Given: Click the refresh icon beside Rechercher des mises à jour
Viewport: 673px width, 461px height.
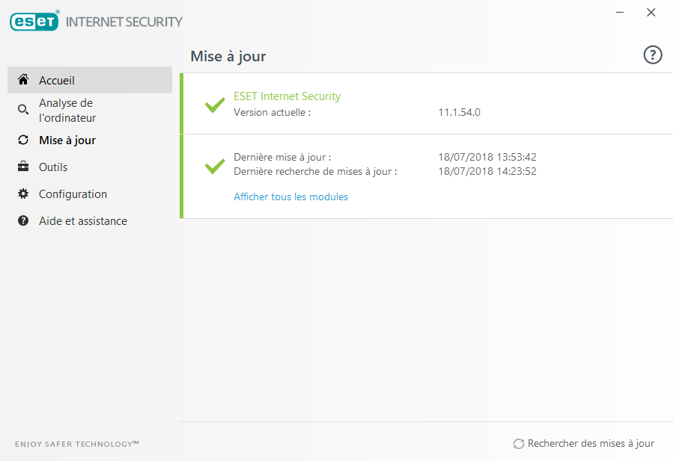Looking at the screenshot, I should (x=518, y=444).
